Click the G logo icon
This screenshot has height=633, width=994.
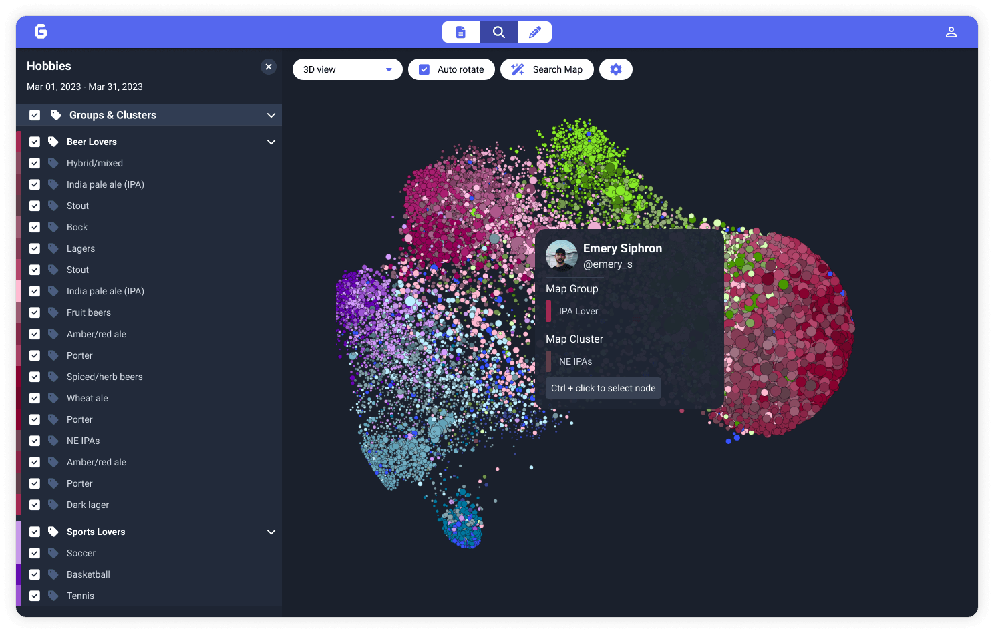[x=41, y=31]
